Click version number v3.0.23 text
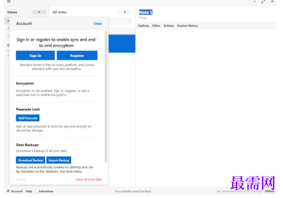The image size is (284, 198). (x=21, y=180)
